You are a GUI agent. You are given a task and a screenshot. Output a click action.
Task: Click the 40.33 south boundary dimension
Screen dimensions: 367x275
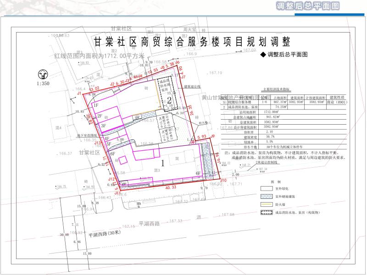coord(171,187)
